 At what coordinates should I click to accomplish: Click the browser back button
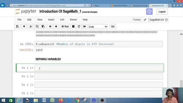pos(3,5)
